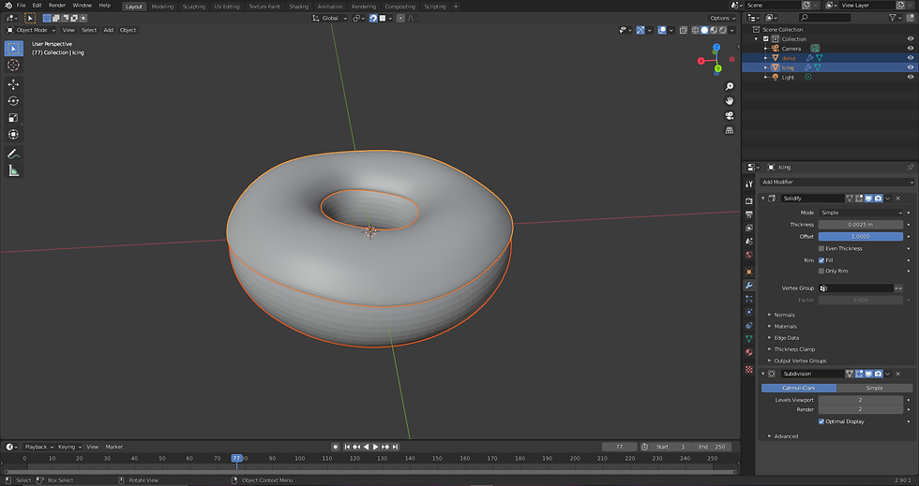This screenshot has width=919, height=486.
Task: Open the Solidify Mode dropdown
Action: (x=861, y=213)
